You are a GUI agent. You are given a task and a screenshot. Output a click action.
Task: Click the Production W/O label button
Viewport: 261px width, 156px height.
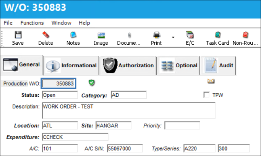coord(21,83)
